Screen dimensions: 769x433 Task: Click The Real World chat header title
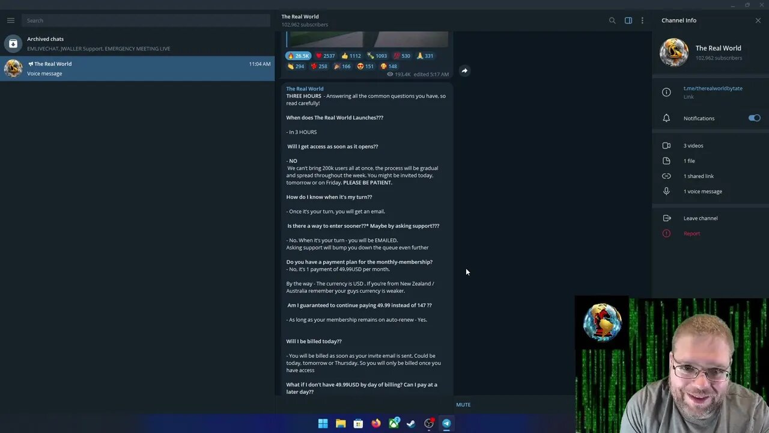(300, 17)
